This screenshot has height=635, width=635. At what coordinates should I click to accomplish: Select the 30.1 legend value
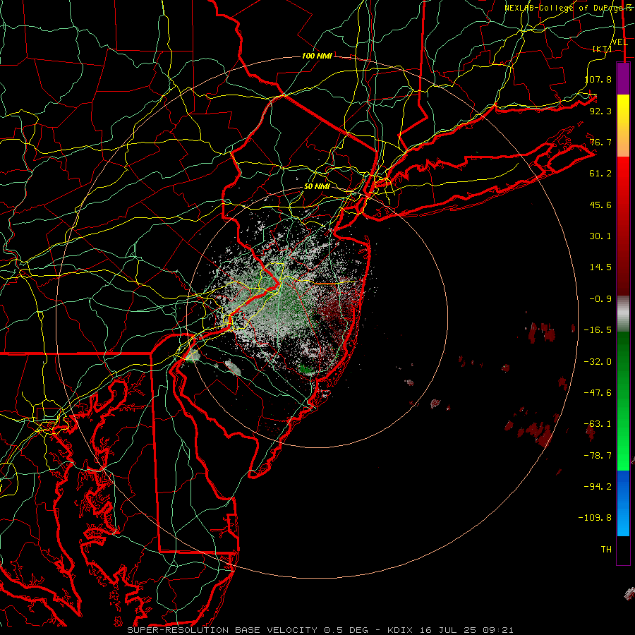(x=600, y=236)
